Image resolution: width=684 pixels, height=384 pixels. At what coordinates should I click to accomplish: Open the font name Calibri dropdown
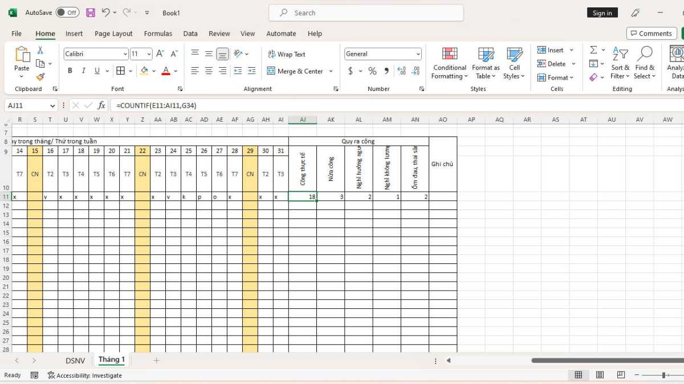point(125,54)
